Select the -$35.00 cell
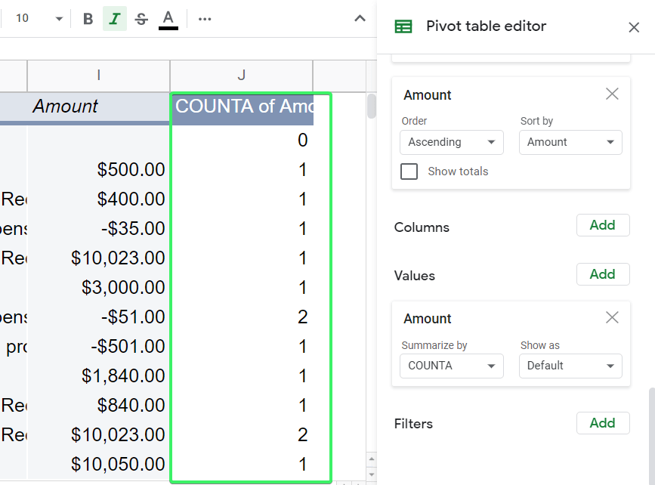The image size is (655, 485). click(98, 228)
